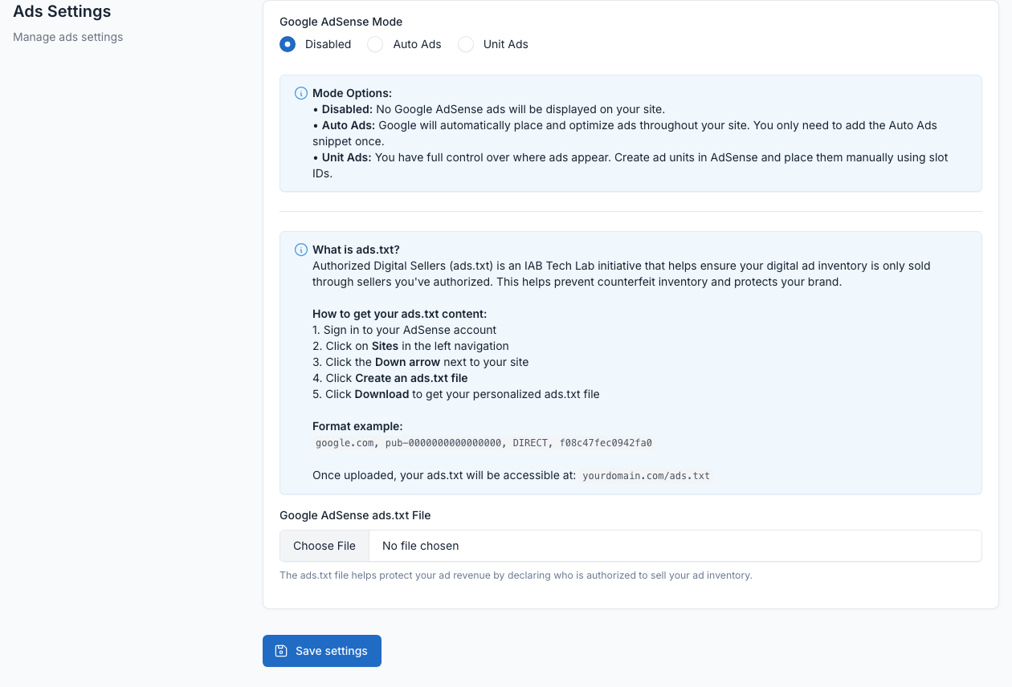Click the 'Unit Ads:' mode description text

tap(630, 165)
